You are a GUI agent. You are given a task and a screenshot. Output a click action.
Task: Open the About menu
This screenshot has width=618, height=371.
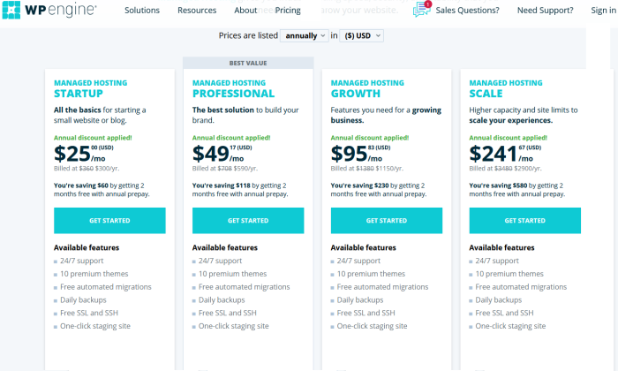pos(245,11)
